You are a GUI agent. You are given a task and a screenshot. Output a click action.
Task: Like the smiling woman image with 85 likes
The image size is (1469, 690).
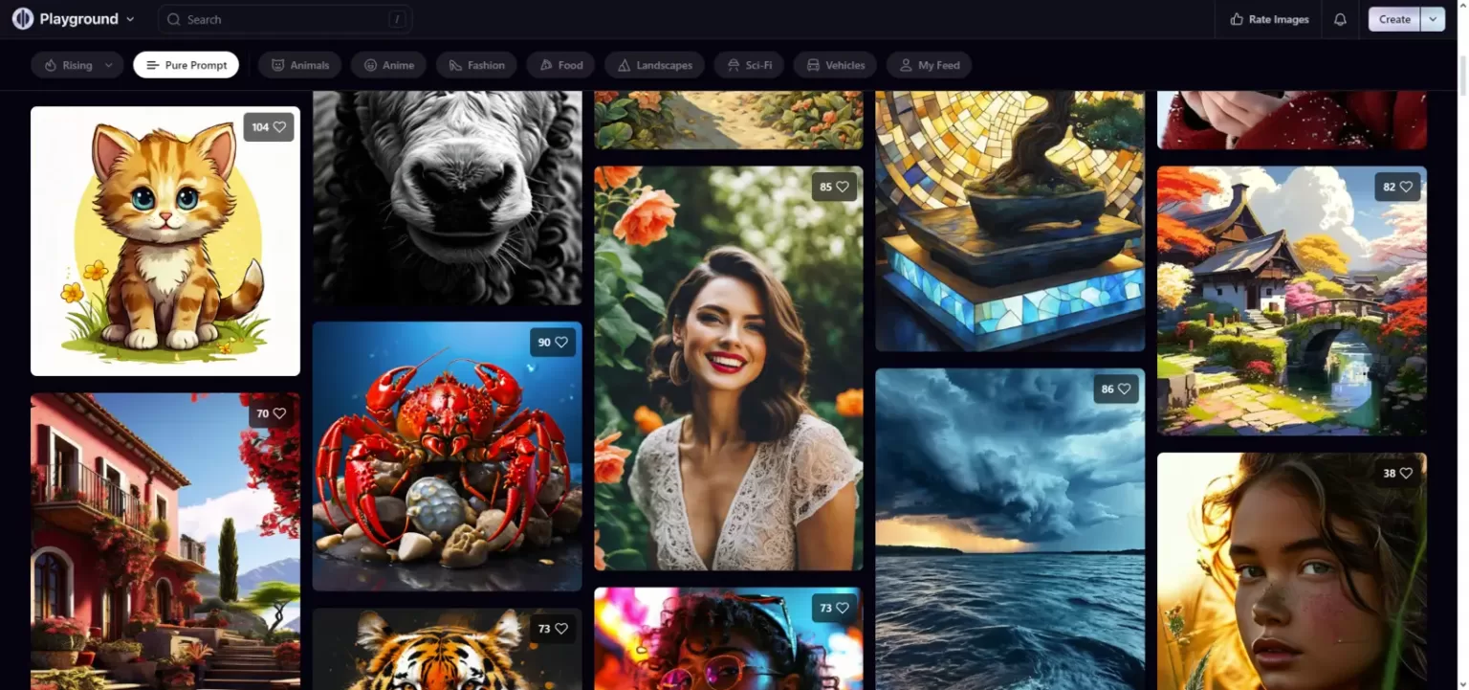coord(834,188)
